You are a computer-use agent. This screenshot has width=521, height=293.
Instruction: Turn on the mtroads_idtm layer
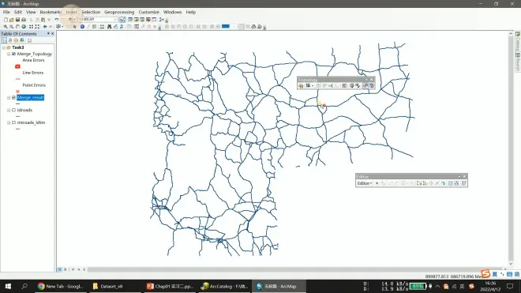click(13, 122)
